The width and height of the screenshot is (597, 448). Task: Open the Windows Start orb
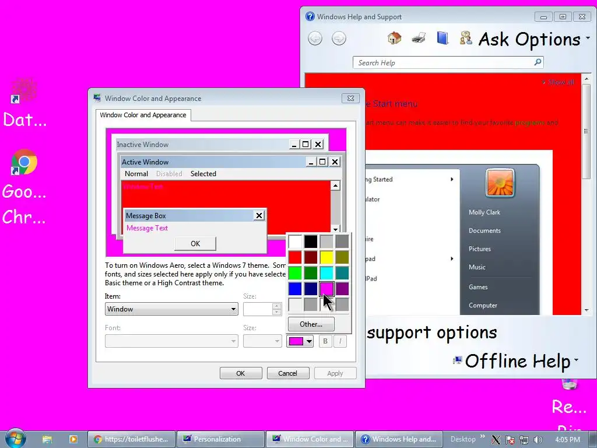[15, 438]
